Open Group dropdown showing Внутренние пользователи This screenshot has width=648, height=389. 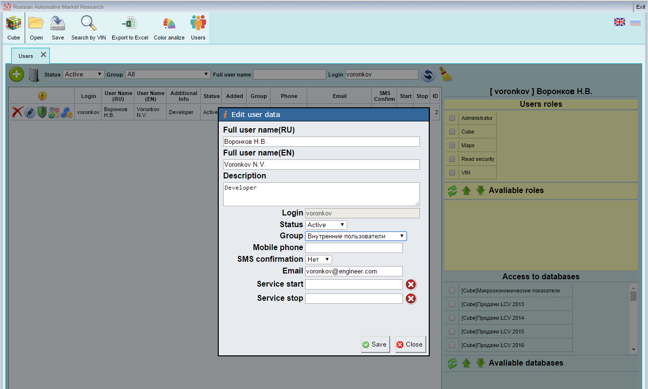click(356, 236)
